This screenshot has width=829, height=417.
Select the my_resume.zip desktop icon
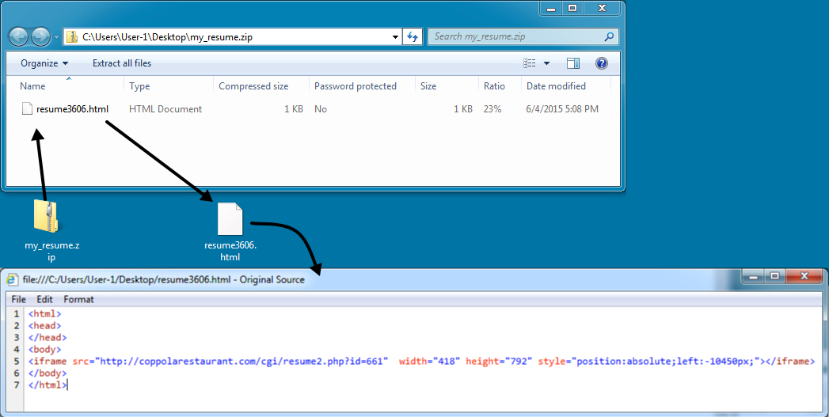click(46, 217)
